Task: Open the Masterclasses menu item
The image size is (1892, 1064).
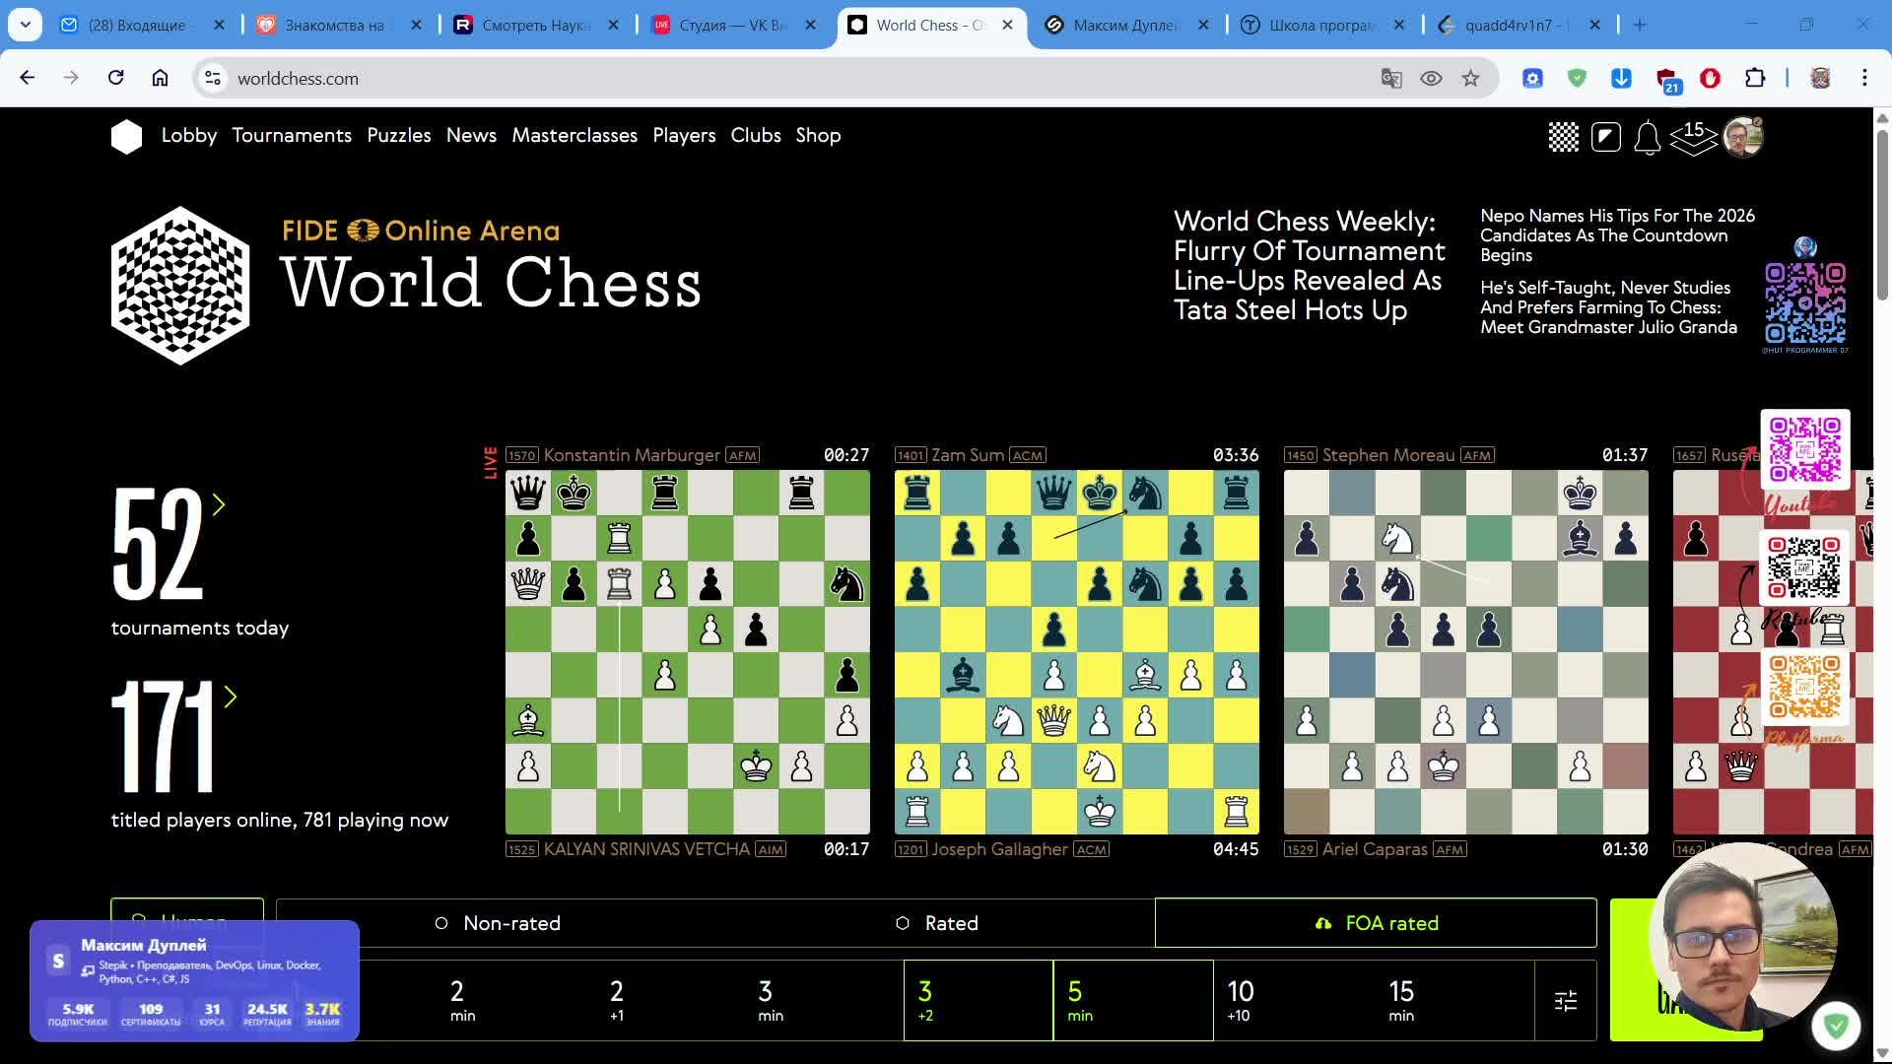Action: tap(574, 136)
